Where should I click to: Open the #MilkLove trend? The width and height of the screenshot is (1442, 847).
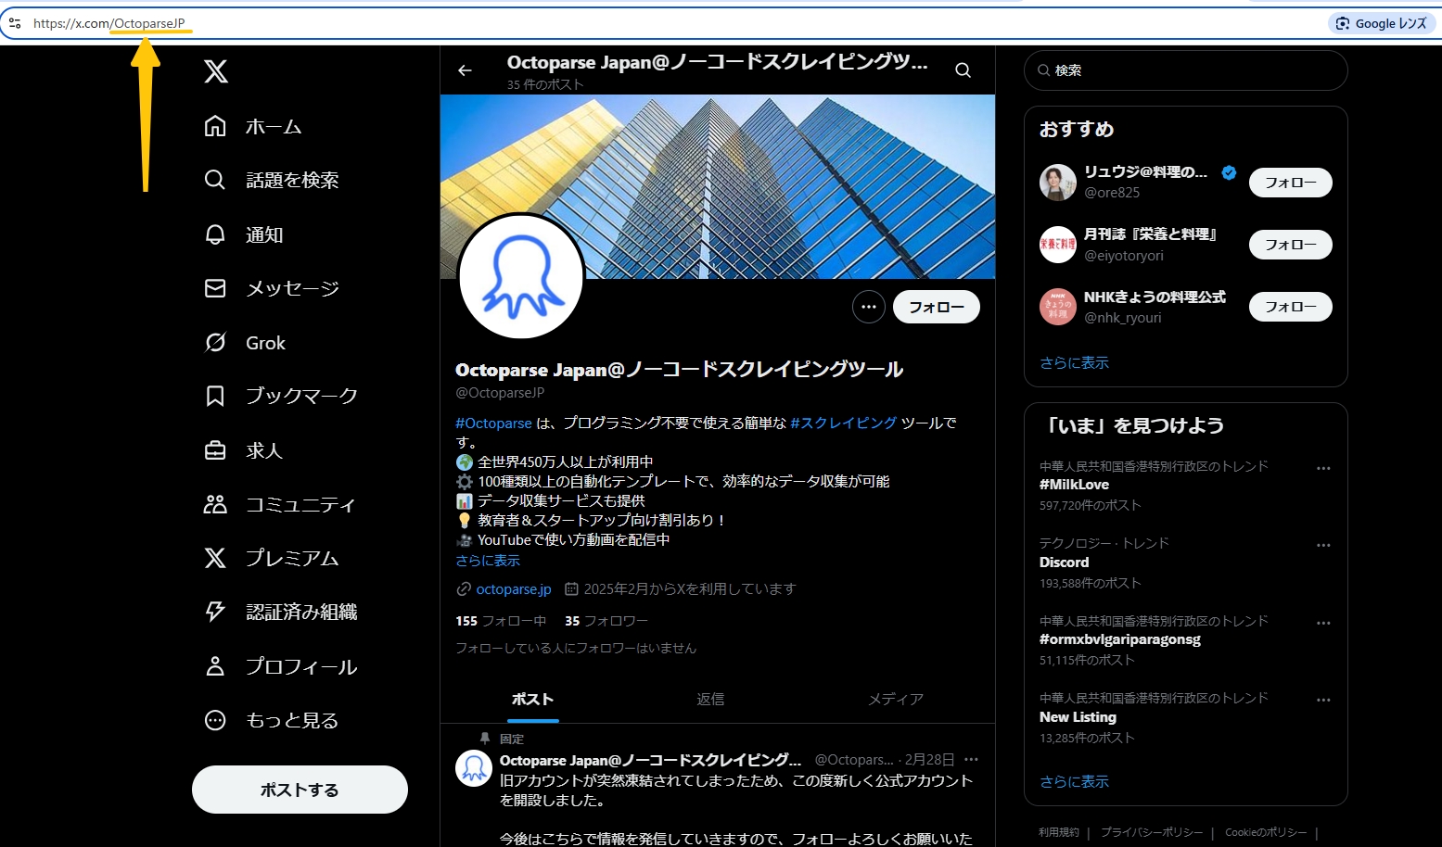1074,485
